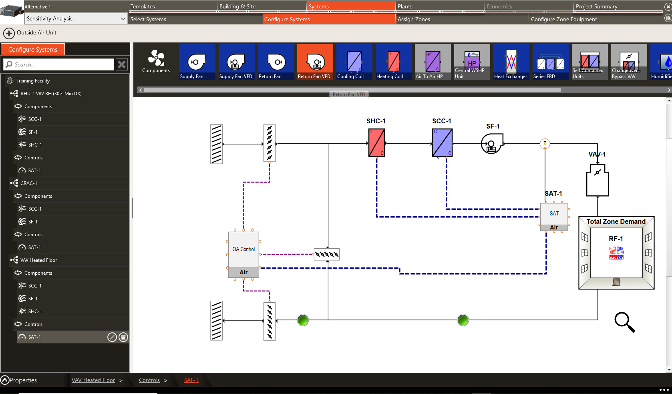Open the Assign Zones sub-tab
This screenshot has height=394, width=672.
462,19
